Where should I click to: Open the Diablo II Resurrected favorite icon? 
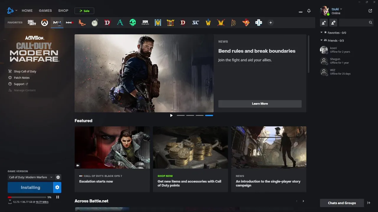[170, 23]
